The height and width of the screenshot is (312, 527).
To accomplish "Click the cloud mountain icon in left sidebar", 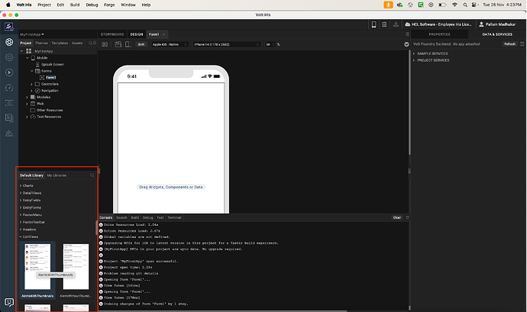I will click(x=9, y=133).
